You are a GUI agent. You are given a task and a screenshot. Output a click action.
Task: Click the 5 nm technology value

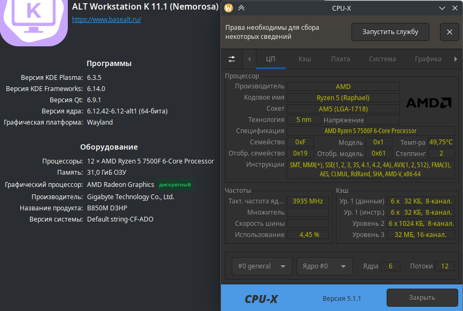pyautogui.click(x=304, y=120)
